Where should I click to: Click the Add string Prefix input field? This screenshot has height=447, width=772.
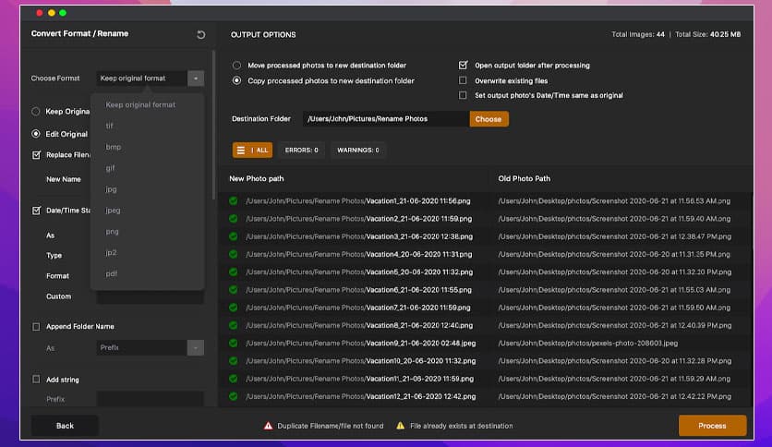tap(151, 399)
